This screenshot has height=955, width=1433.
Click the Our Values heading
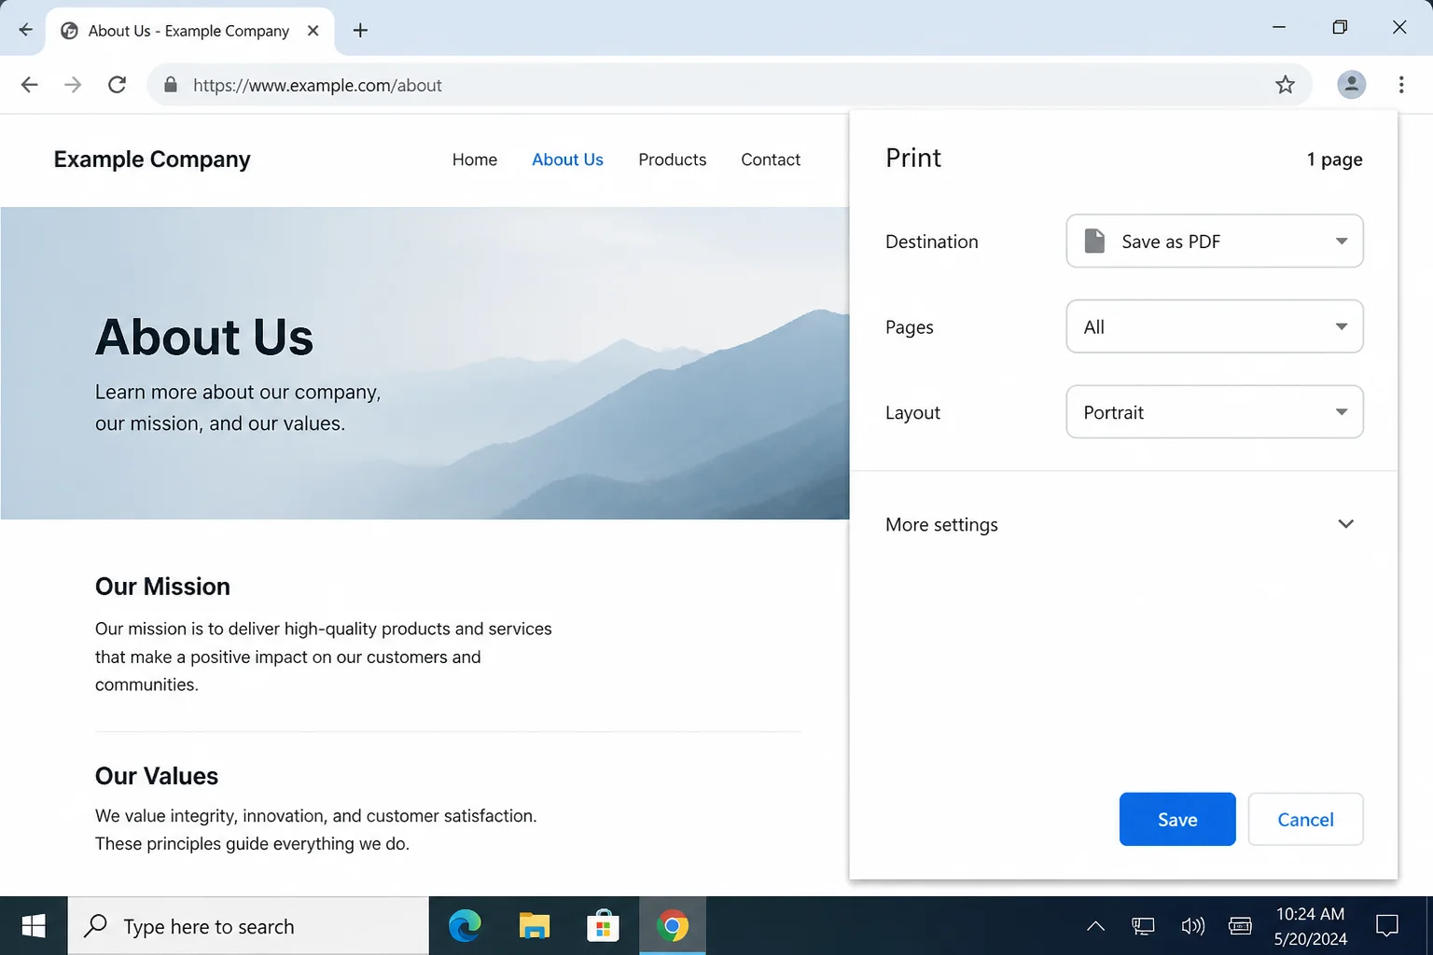(x=157, y=776)
